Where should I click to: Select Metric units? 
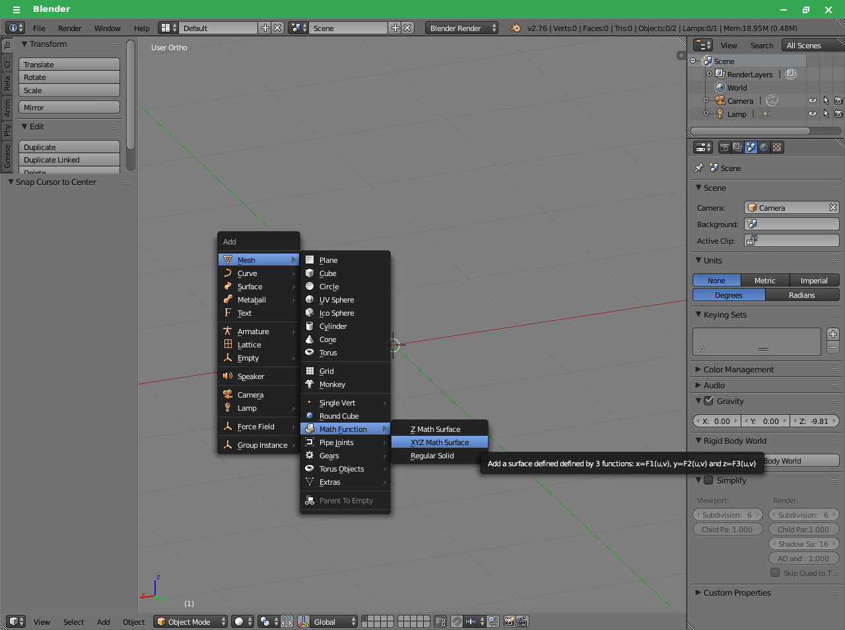tap(765, 281)
